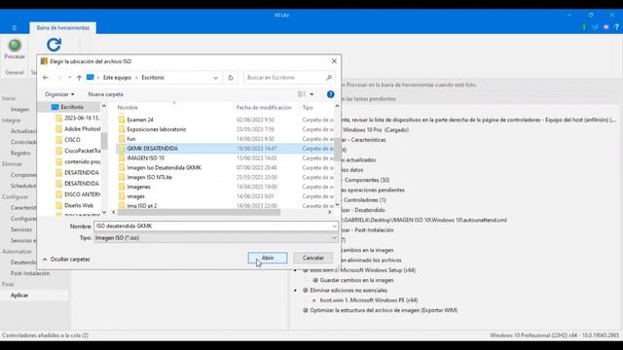This screenshot has width=623, height=350.
Task: Go up one folder level arrow
Action: (79, 78)
